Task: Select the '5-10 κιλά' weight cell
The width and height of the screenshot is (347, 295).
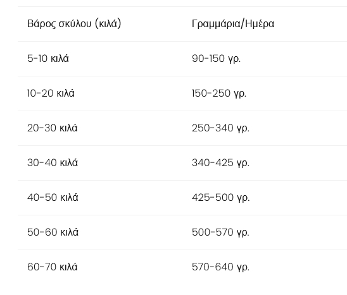Action: [48, 59]
